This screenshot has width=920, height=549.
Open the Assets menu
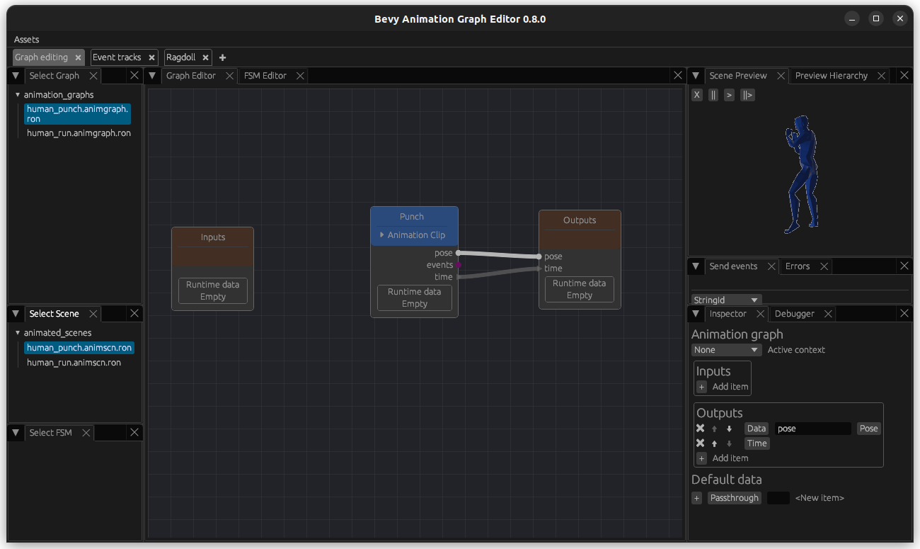pyautogui.click(x=26, y=40)
